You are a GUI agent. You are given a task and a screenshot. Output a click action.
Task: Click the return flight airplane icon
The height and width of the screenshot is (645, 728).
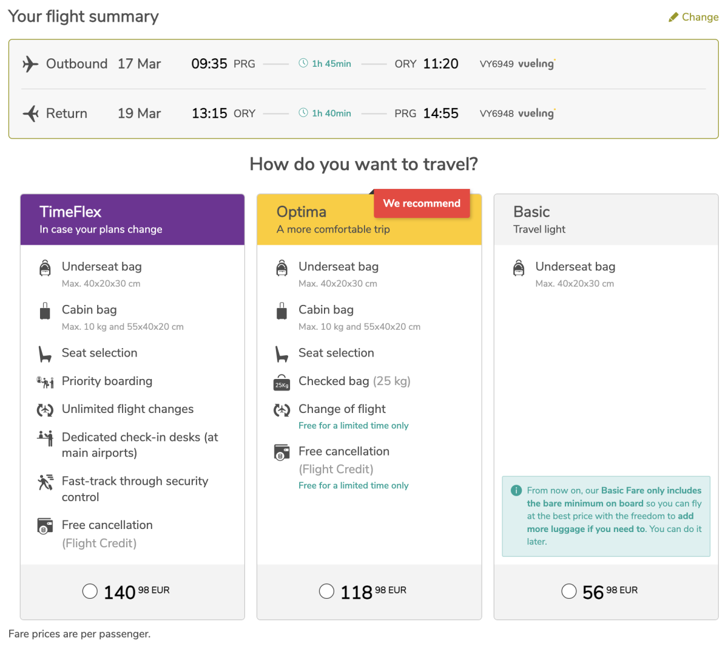pos(30,114)
